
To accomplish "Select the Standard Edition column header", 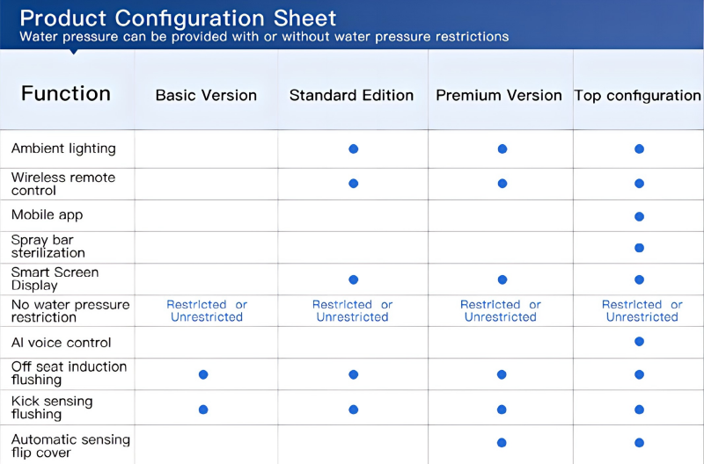I will (351, 95).
